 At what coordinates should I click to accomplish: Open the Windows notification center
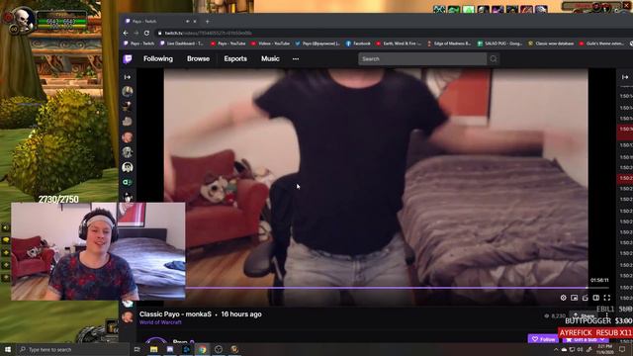point(622,349)
